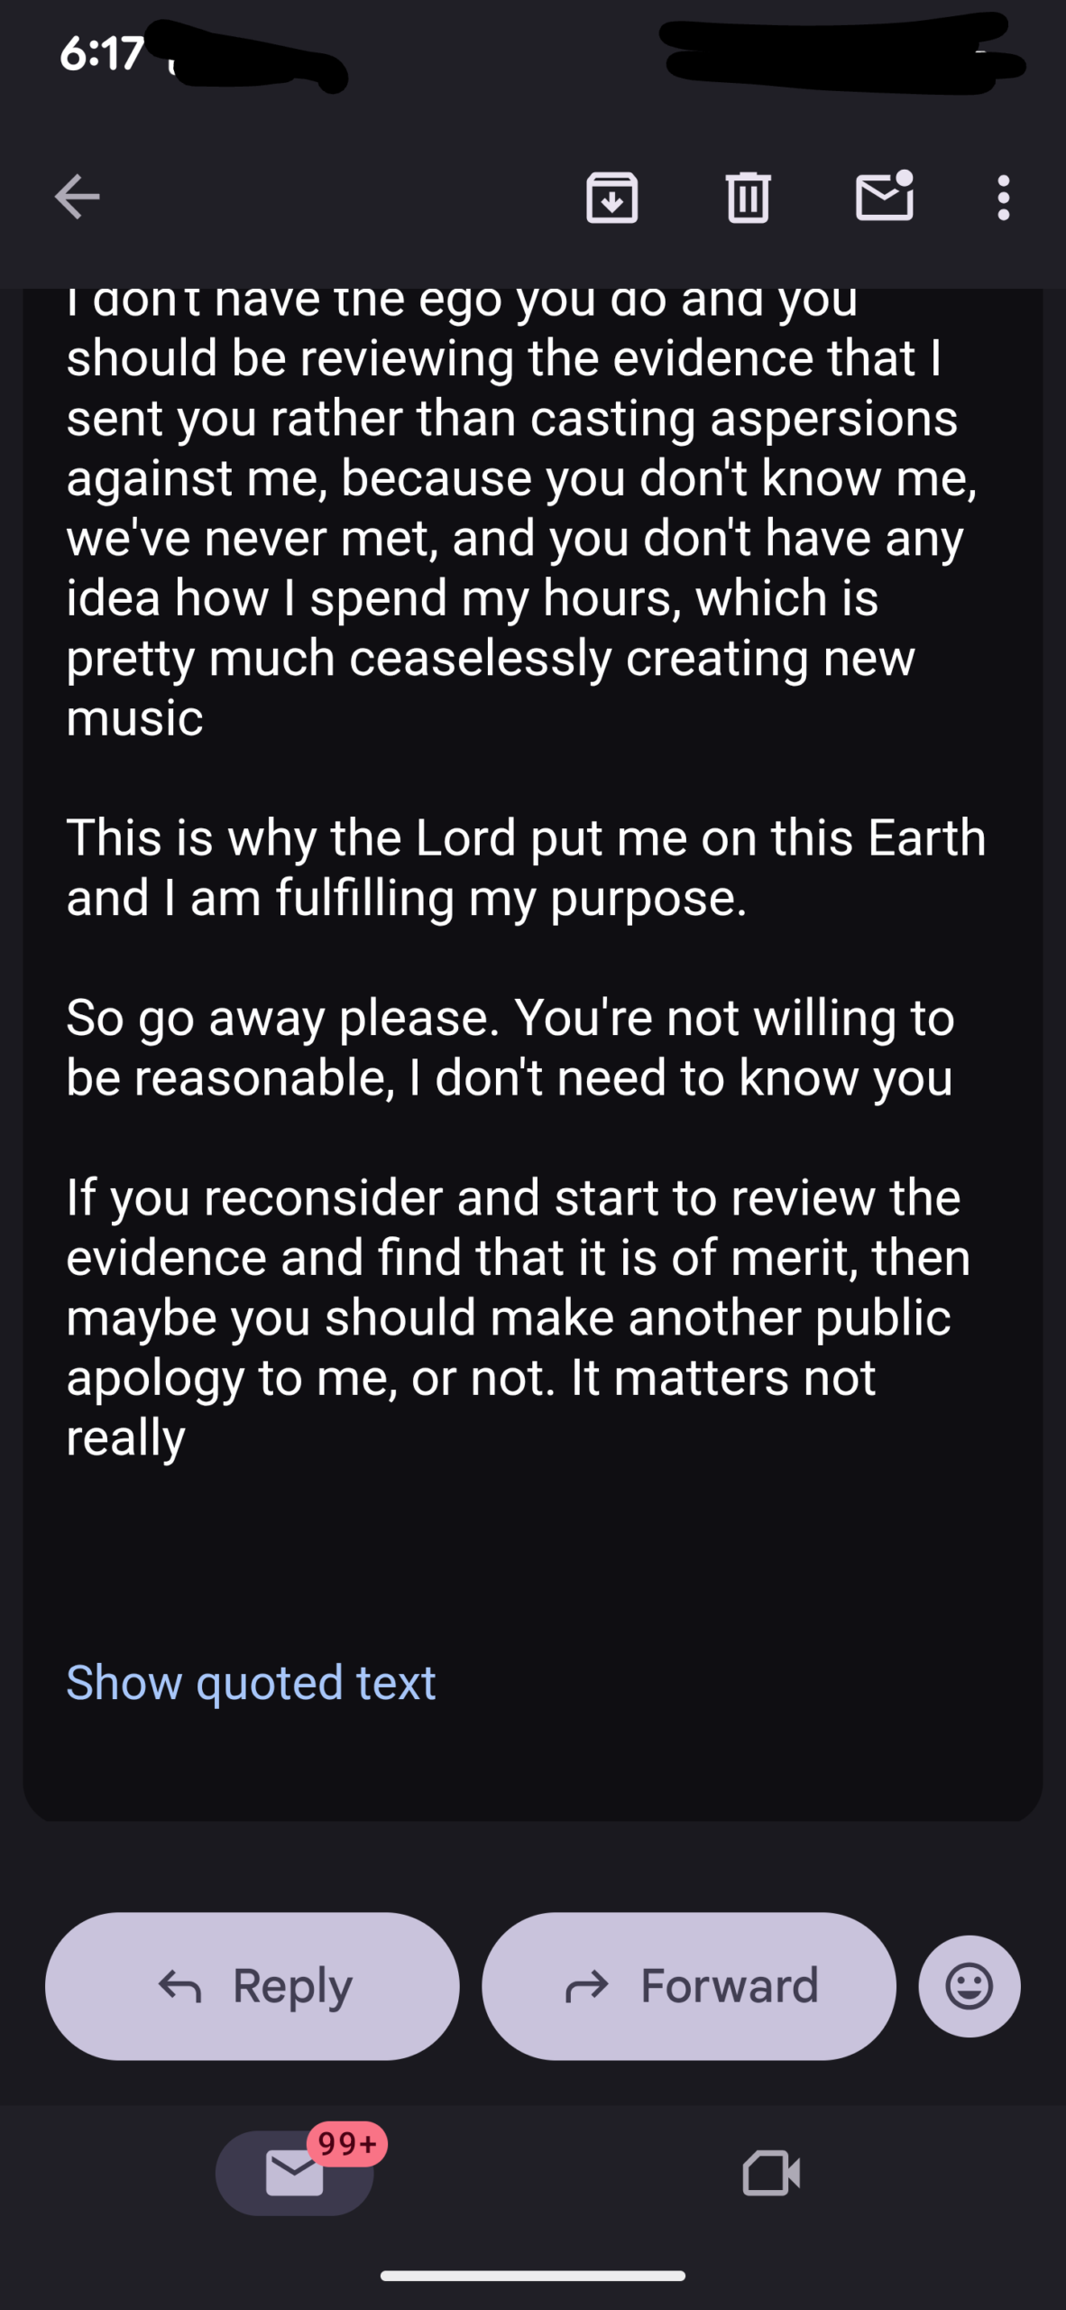This screenshot has width=1066, height=2310.
Task: Tap the curved reply arrow icon
Action: (180, 1986)
